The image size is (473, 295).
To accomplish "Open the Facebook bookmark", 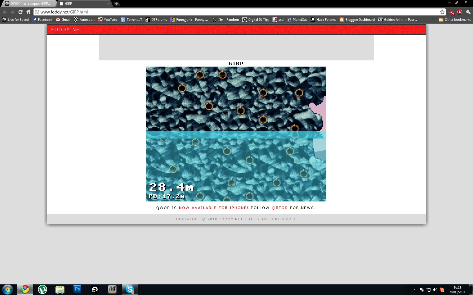I will coord(43,20).
